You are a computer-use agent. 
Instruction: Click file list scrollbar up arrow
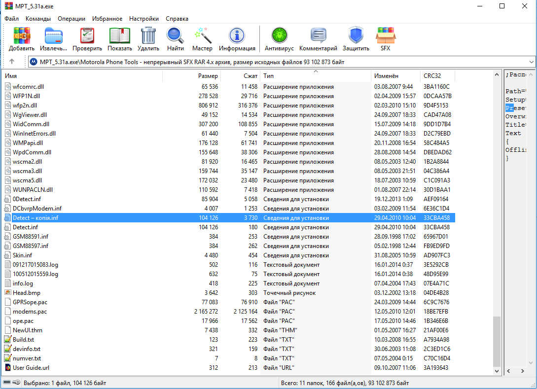(x=497, y=74)
